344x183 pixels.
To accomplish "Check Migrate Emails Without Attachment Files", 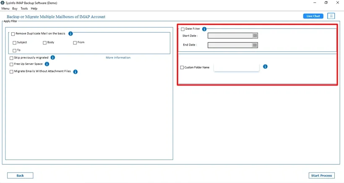I will coord(11,72).
